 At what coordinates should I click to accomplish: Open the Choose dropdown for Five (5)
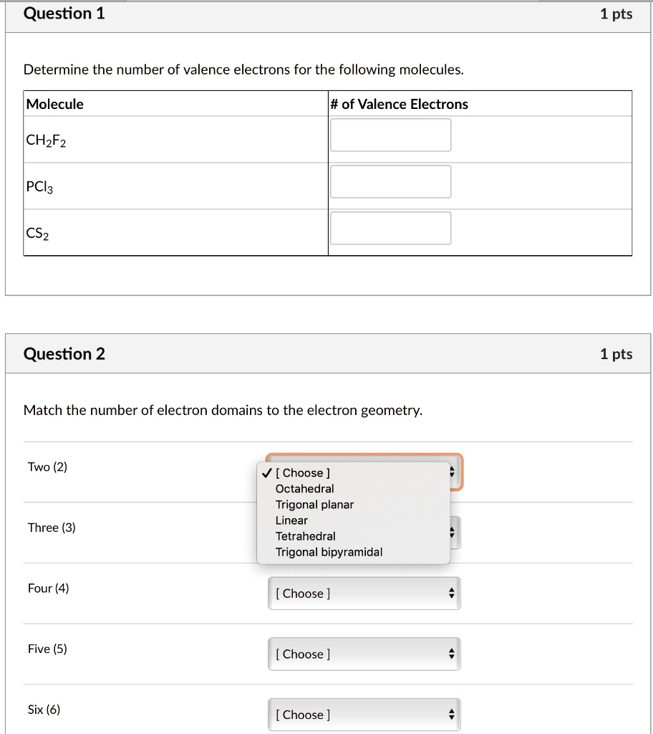(364, 653)
